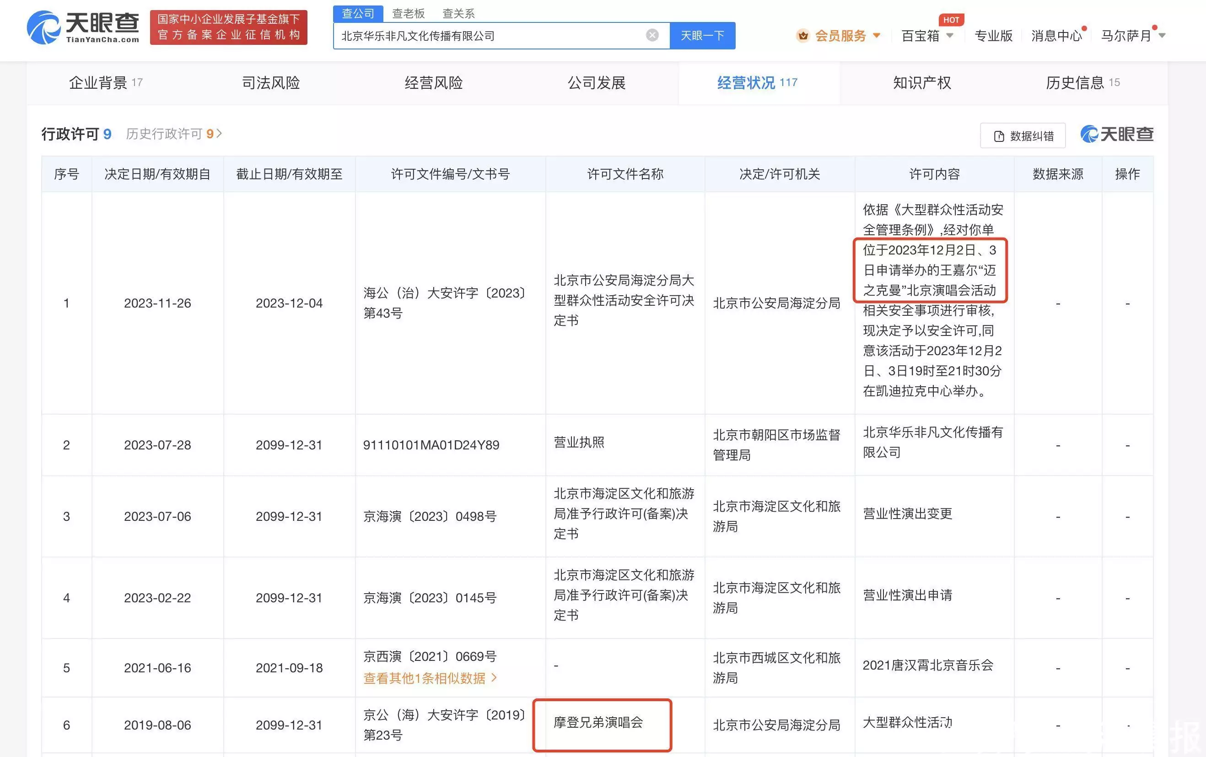Open the 专业版 link
The width and height of the screenshot is (1206, 757).
pyautogui.click(x=993, y=36)
